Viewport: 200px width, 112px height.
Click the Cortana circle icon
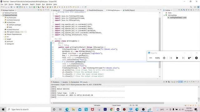pyautogui.click(x=54, y=109)
